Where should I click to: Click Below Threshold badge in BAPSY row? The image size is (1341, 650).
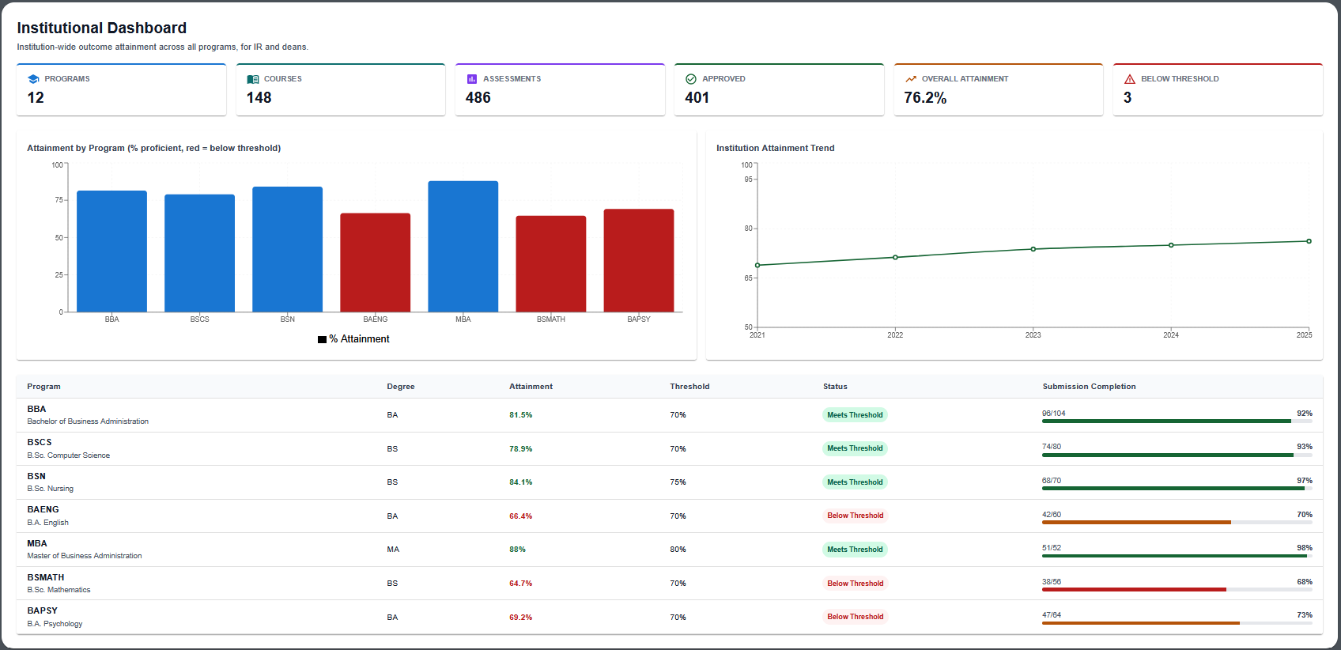point(856,617)
